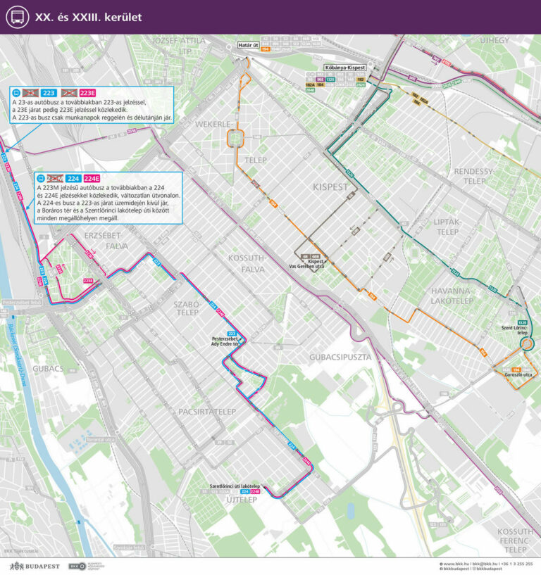This screenshot has height=575, width=541.
Task: Click the Szent Lőrinc-telep roundabout terminus circle
Action: click(x=526, y=343)
